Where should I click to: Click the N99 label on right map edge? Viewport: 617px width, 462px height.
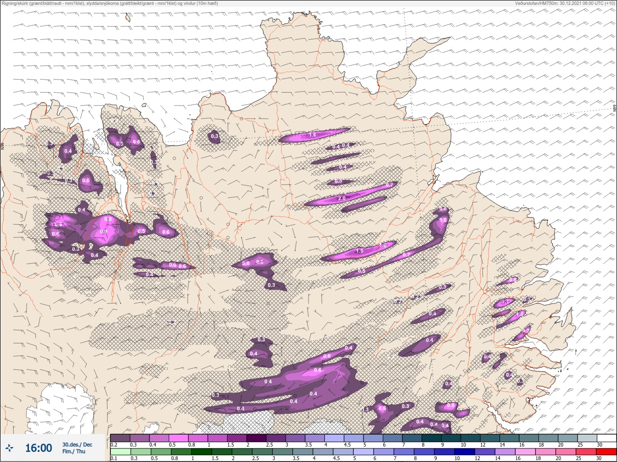(615, 109)
